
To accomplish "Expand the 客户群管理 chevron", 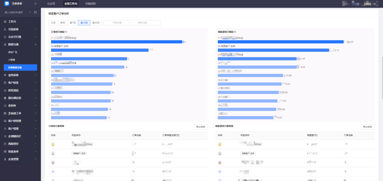I will click(x=36, y=121).
